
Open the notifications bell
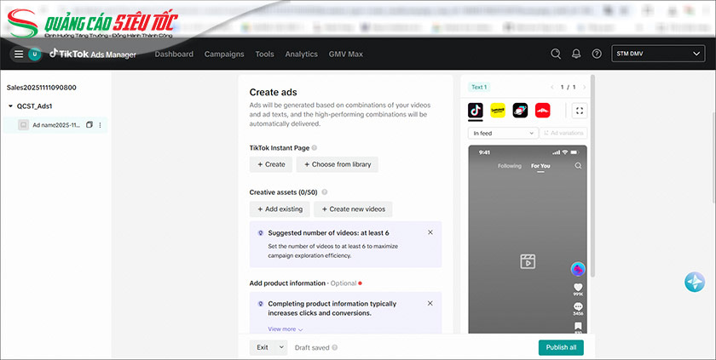coord(576,54)
